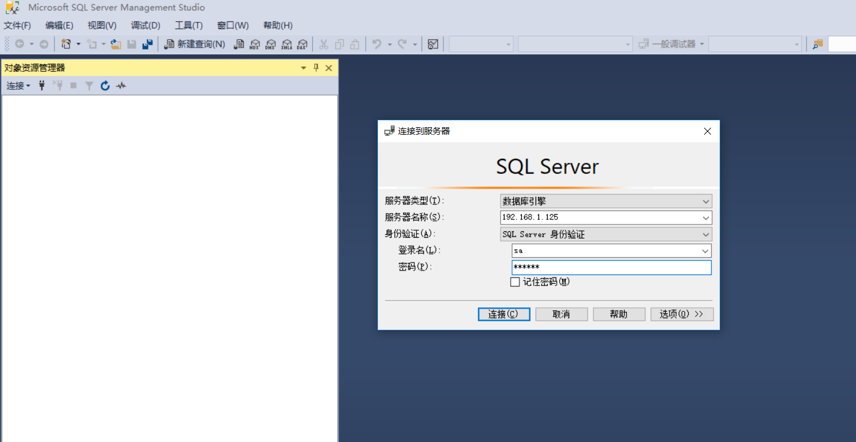Viewport: 856px width, 442px height.
Task: Connect to a server via the plug icon
Action: (41, 85)
